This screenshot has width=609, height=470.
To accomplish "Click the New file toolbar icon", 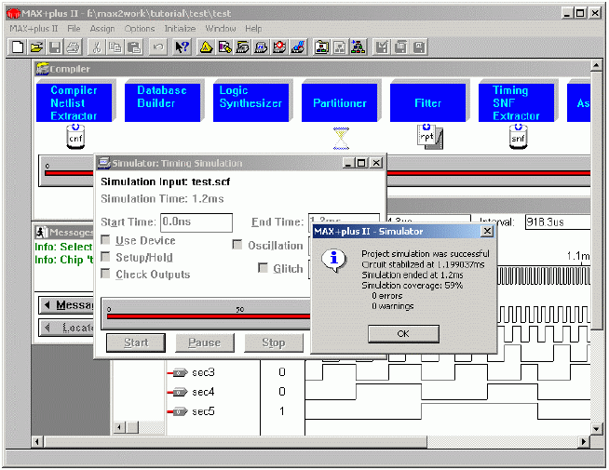I will pyautogui.click(x=18, y=47).
